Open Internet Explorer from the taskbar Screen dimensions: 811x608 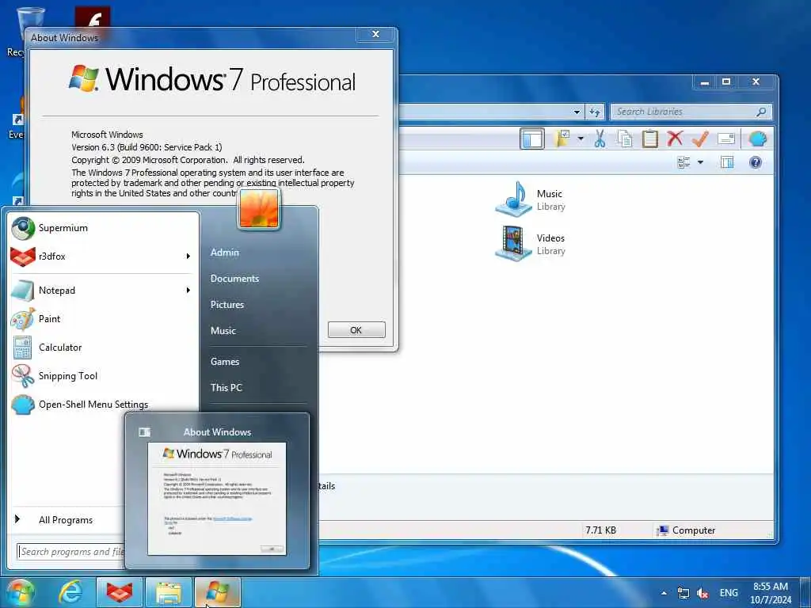pyautogui.click(x=70, y=592)
